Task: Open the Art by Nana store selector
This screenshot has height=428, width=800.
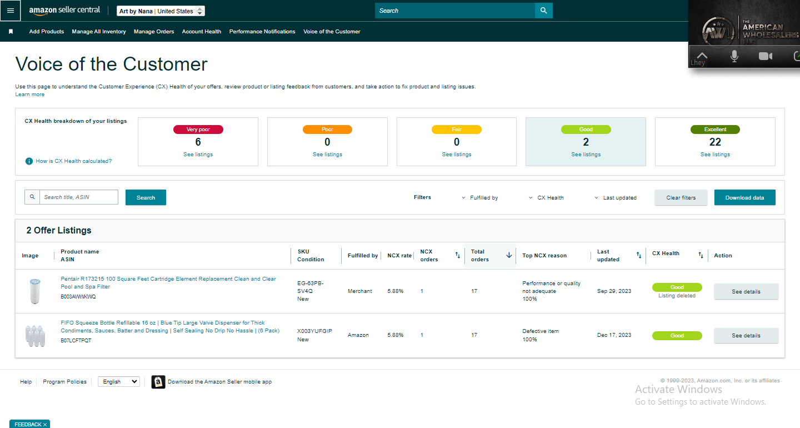Action: point(161,11)
